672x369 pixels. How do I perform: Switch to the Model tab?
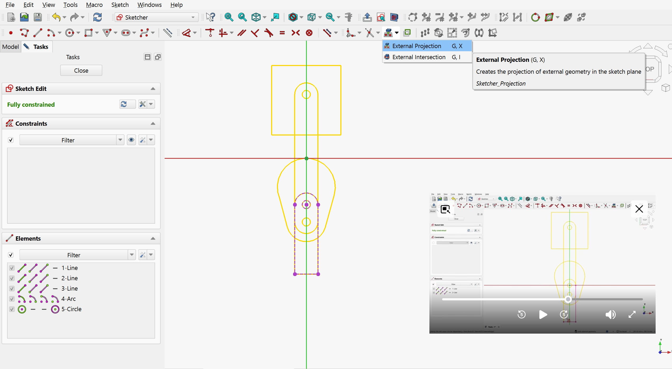click(11, 47)
